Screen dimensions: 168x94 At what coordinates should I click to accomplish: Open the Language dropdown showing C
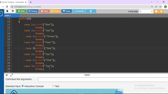tap(146, 11)
